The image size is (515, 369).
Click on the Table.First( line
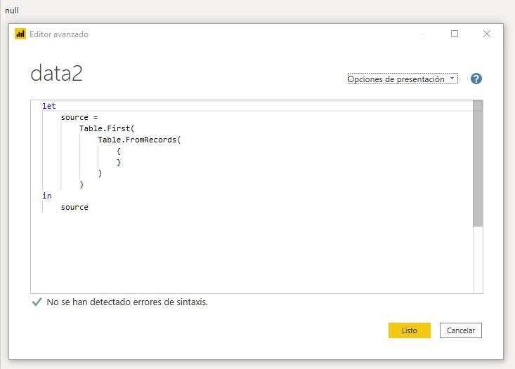point(106,128)
